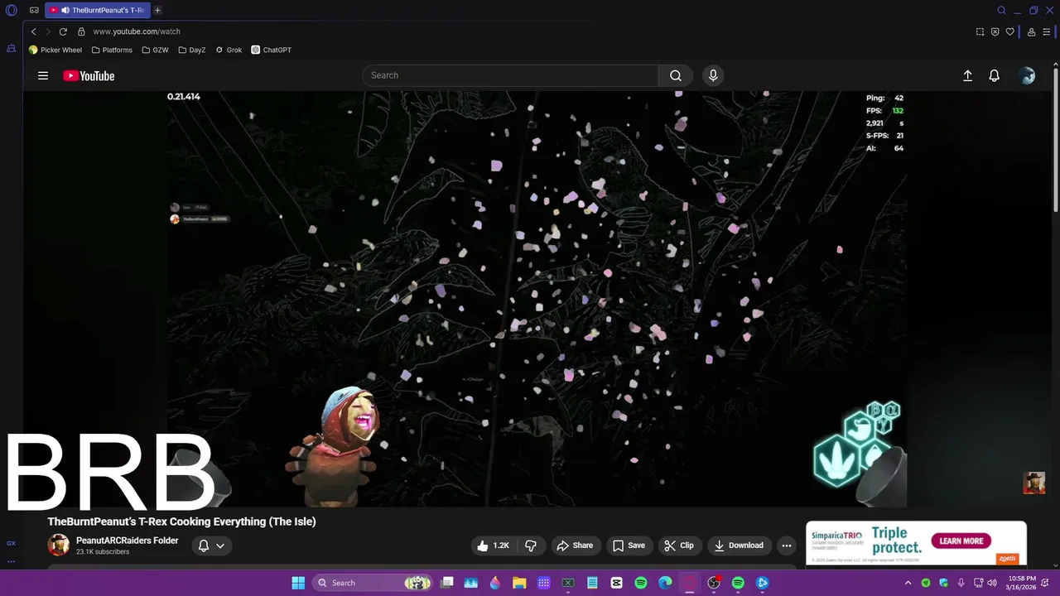Image resolution: width=1060 pixels, height=596 pixels.
Task: Search tabs with the title bar magnifier
Action: coord(1001,11)
